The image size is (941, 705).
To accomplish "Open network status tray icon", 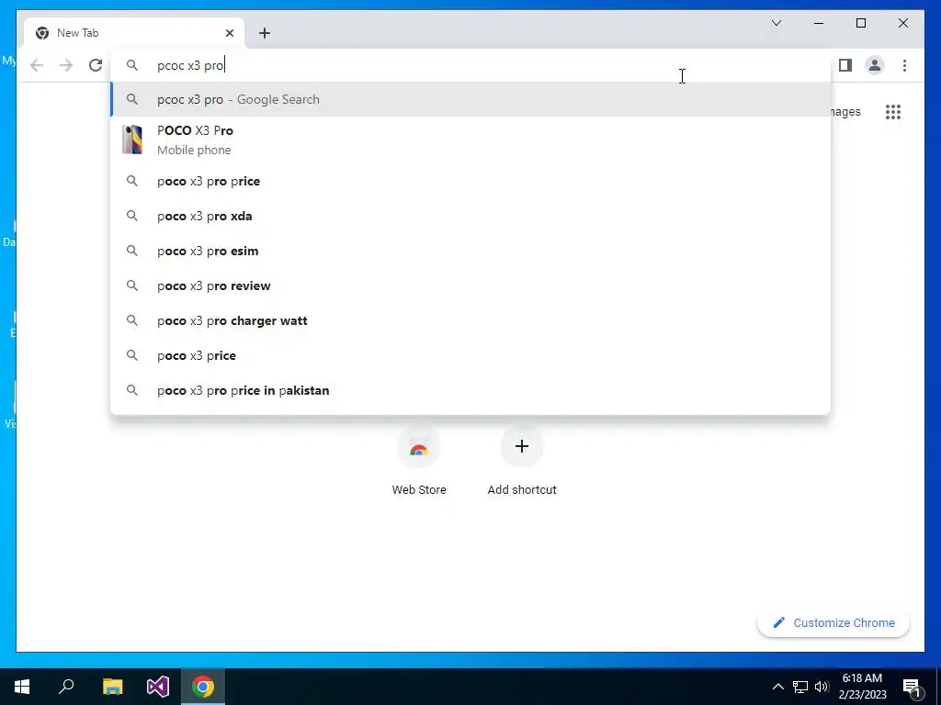I will click(x=800, y=687).
